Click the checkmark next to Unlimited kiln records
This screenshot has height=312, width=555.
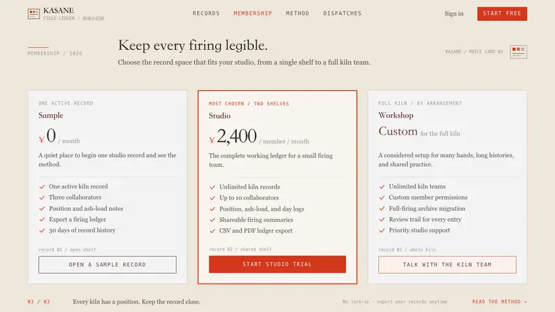(212, 187)
